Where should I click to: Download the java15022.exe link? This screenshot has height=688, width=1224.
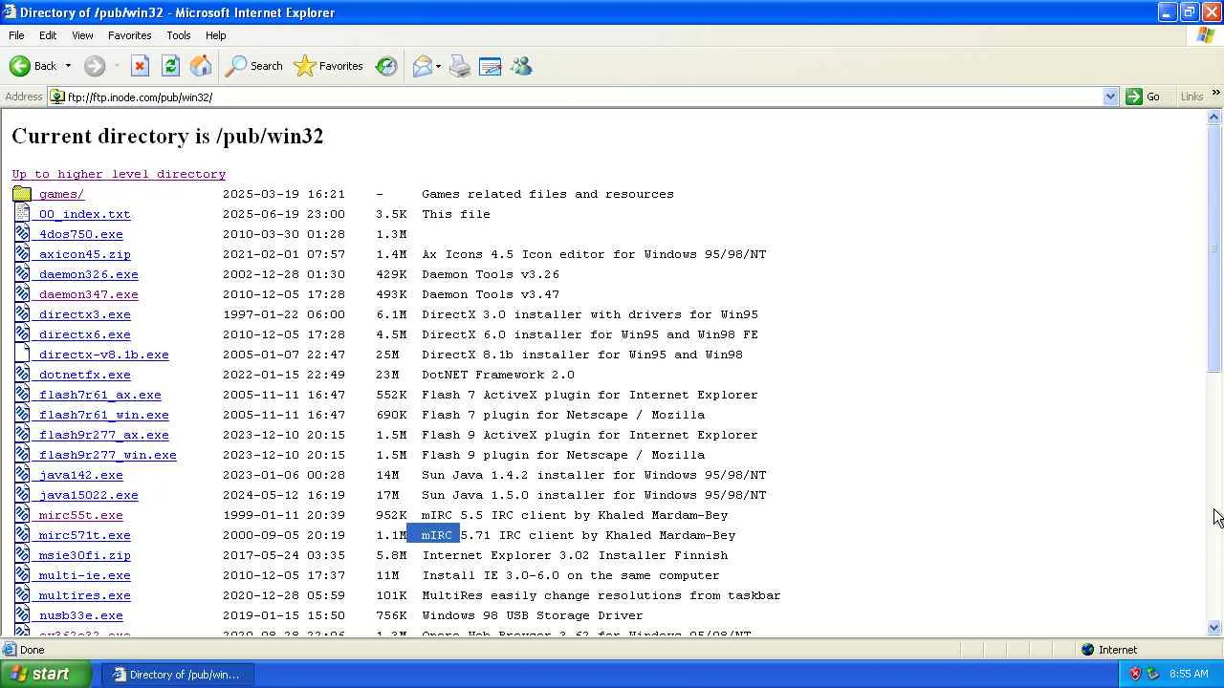[x=88, y=495]
